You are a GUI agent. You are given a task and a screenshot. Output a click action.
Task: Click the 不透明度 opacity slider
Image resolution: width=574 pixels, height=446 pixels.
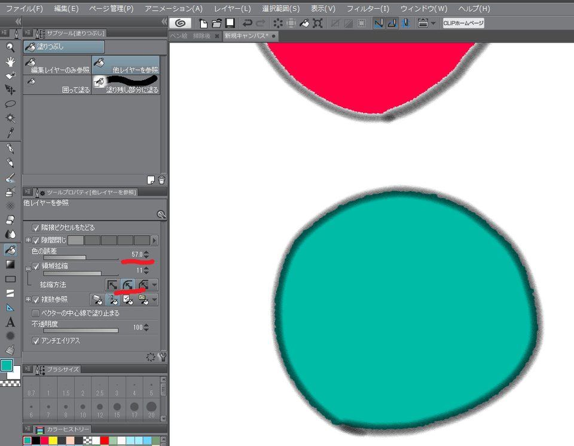pos(75,330)
